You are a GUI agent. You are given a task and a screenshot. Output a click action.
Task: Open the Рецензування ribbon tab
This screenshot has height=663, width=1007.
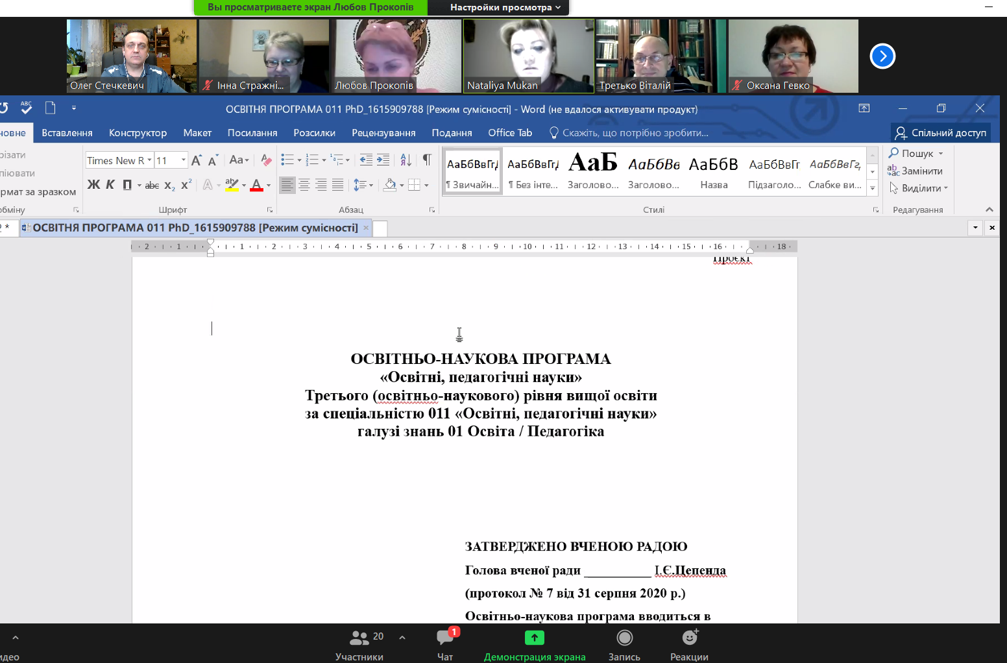(x=383, y=133)
